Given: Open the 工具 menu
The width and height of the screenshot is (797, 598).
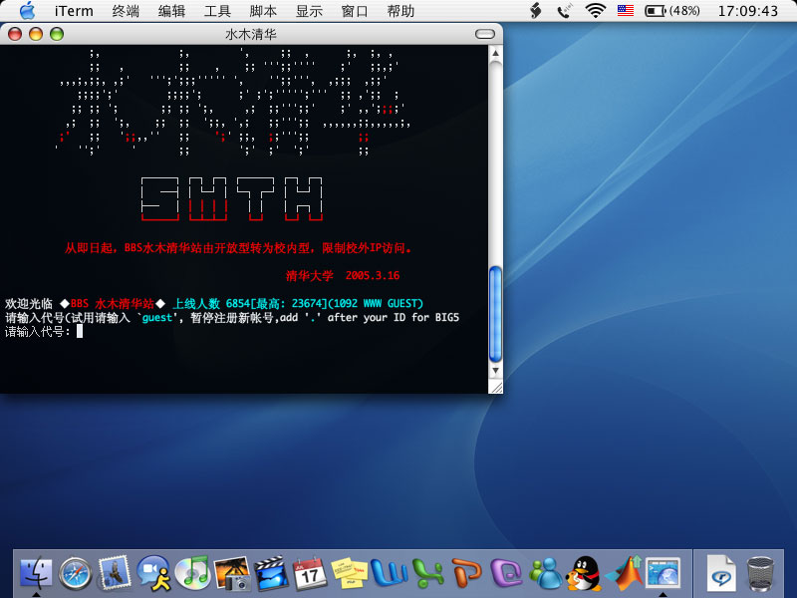Looking at the screenshot, I should [x=217, y=11].
